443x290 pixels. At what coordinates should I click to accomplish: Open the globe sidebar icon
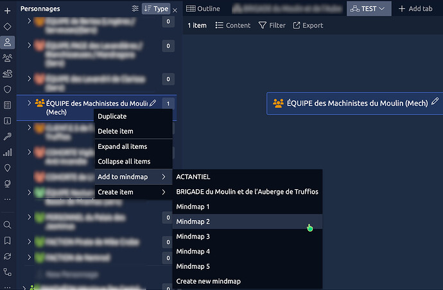click(x=7, y=183)
